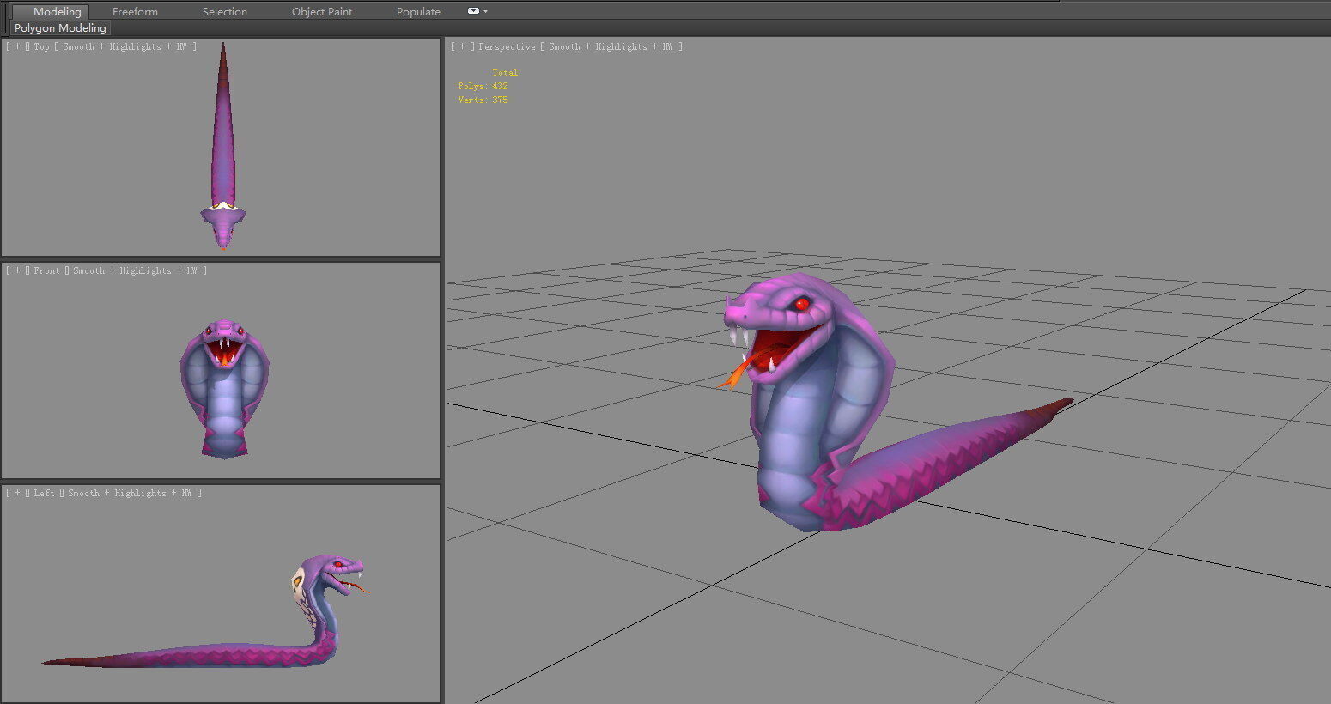Open the Freeform ribbon tab

click(x=135, y=12)
